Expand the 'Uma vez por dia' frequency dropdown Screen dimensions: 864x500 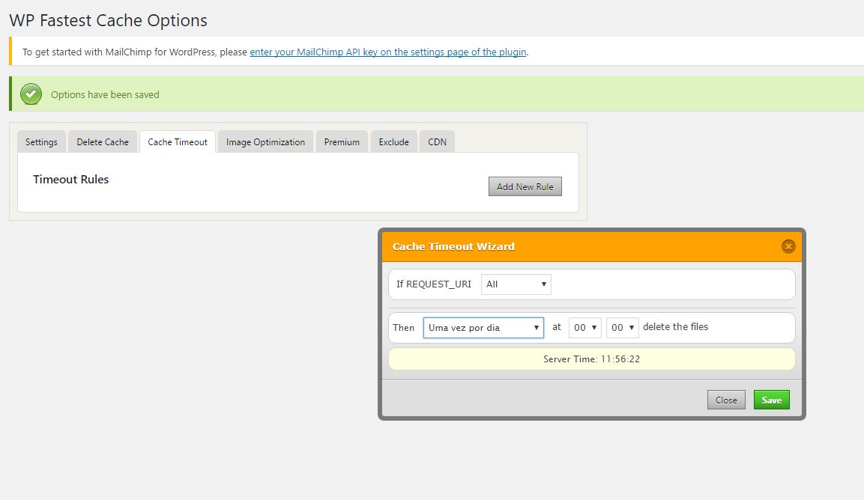[x=483, y=328]
